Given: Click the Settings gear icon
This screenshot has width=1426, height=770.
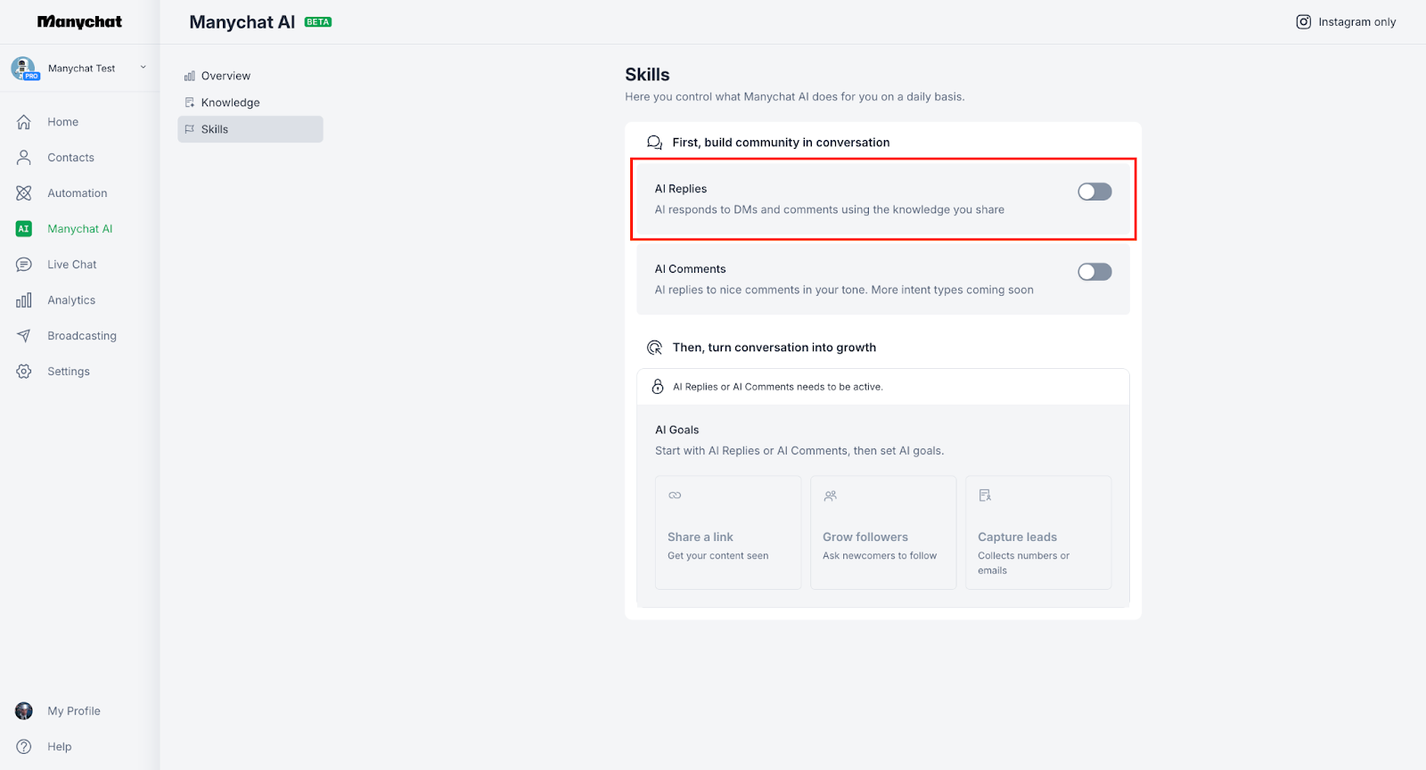Looking at the screenshot, I should click(x=24, y=372).
